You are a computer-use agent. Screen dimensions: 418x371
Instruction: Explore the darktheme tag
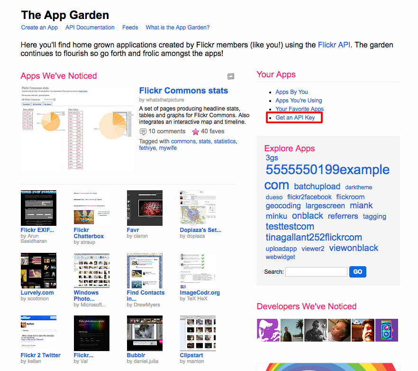[359, 187]
